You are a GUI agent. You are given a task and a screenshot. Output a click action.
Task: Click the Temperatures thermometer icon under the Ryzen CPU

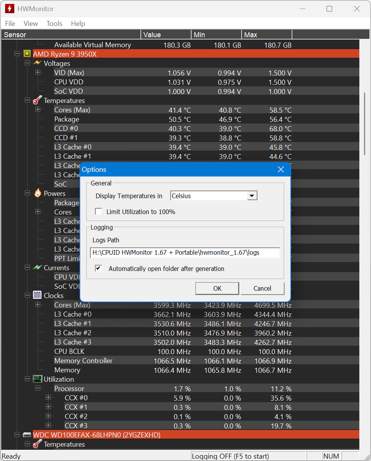[x=37, y=100]
